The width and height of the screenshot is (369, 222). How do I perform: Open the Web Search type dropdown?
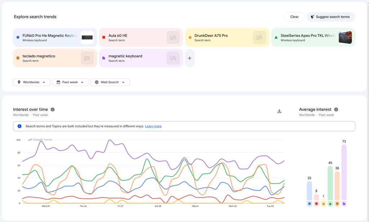pos(110,82)
